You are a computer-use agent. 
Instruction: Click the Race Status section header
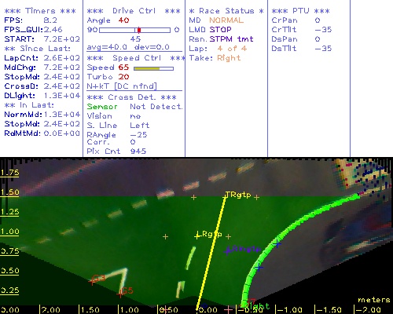(x=226, y=11)
